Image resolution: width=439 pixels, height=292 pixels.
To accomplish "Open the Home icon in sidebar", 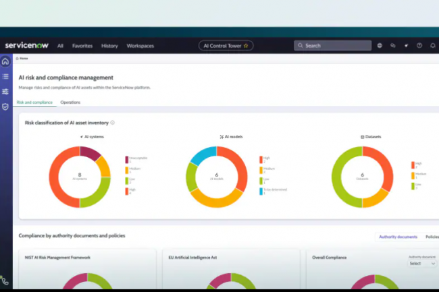I will (x=5, y=61).
